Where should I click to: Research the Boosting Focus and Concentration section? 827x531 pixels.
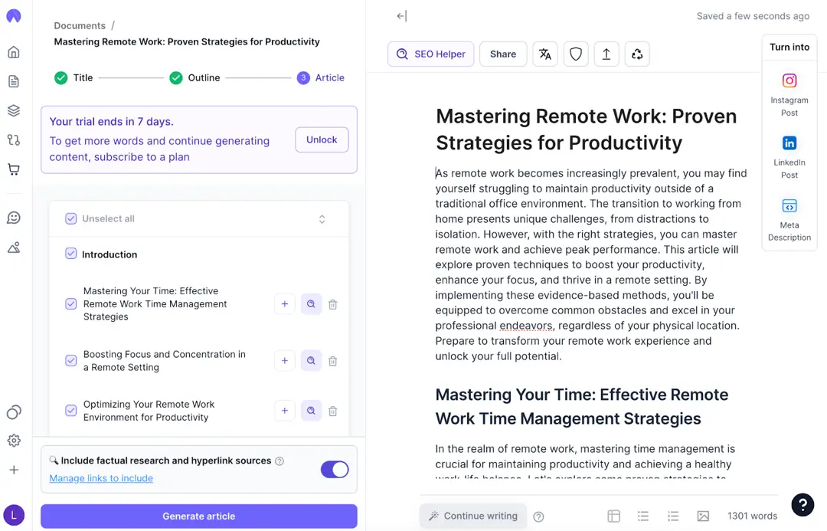(311, 360)
